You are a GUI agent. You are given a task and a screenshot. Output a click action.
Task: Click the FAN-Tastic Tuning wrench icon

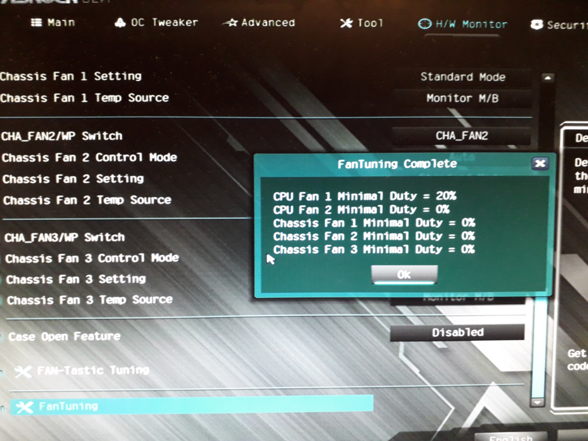(23, 372)
